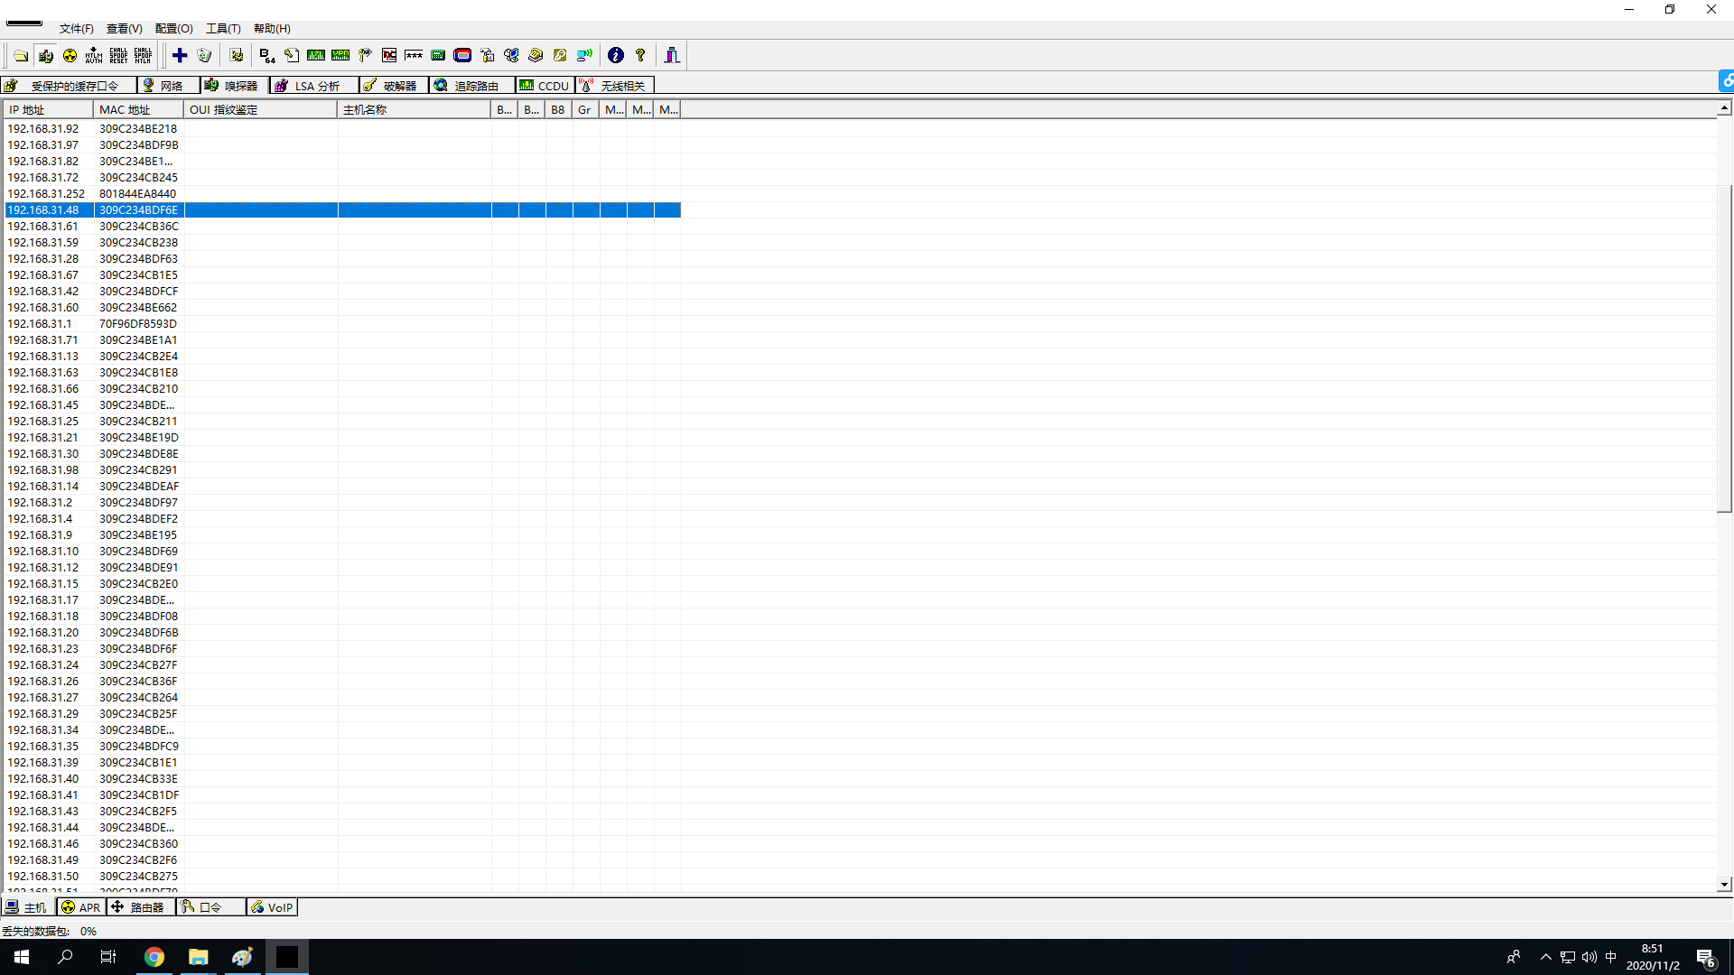Click the blue plus Add to list icon
This screenshot has width=1734, height=975.
click(180, 56)
